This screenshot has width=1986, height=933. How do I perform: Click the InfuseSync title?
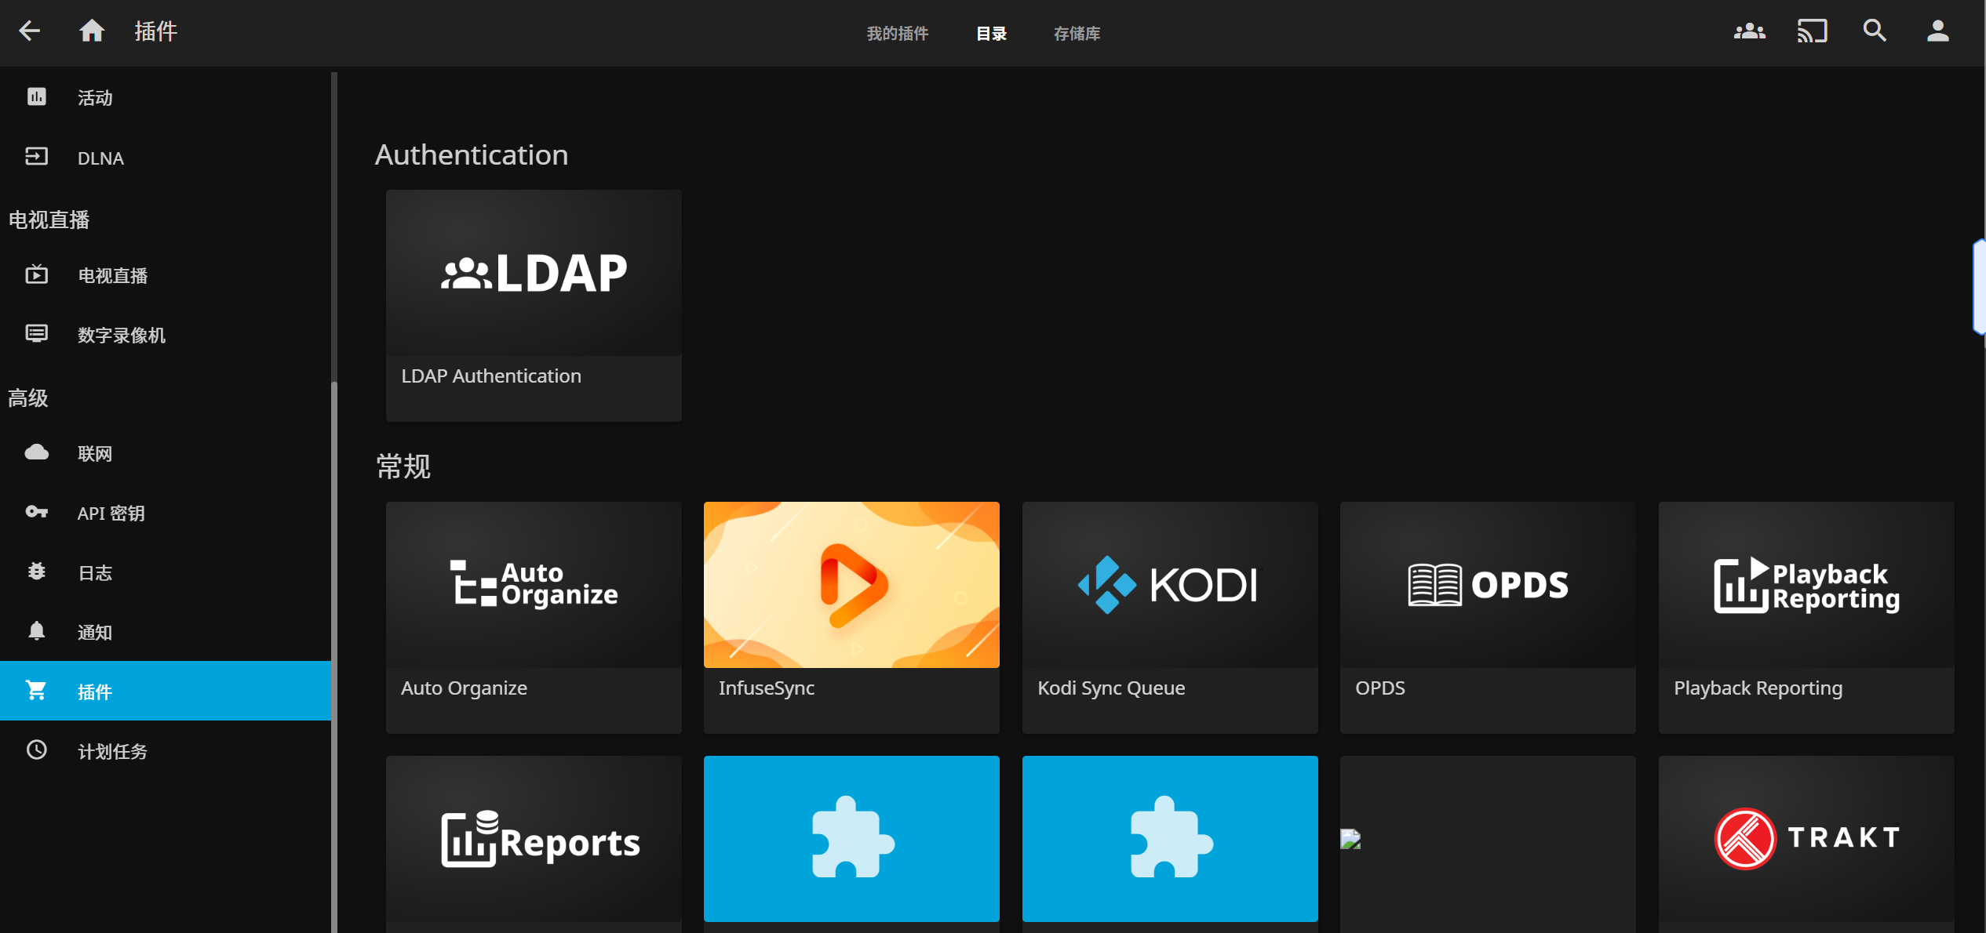(x=767, y=688)
